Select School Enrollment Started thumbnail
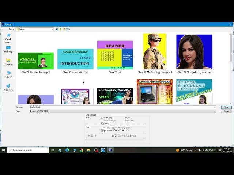 coord(194,92)
